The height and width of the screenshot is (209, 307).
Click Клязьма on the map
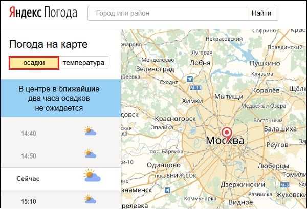262,74
